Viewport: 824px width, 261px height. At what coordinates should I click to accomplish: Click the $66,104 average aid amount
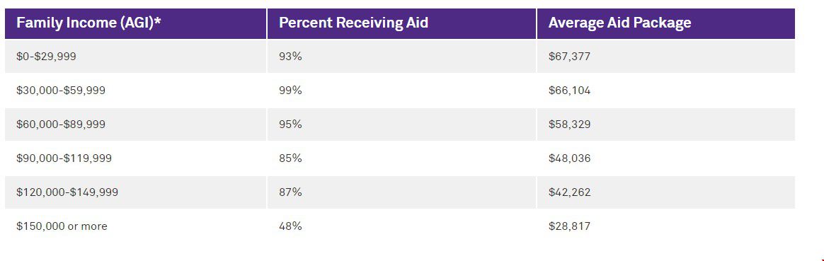(x=570, y=91)
